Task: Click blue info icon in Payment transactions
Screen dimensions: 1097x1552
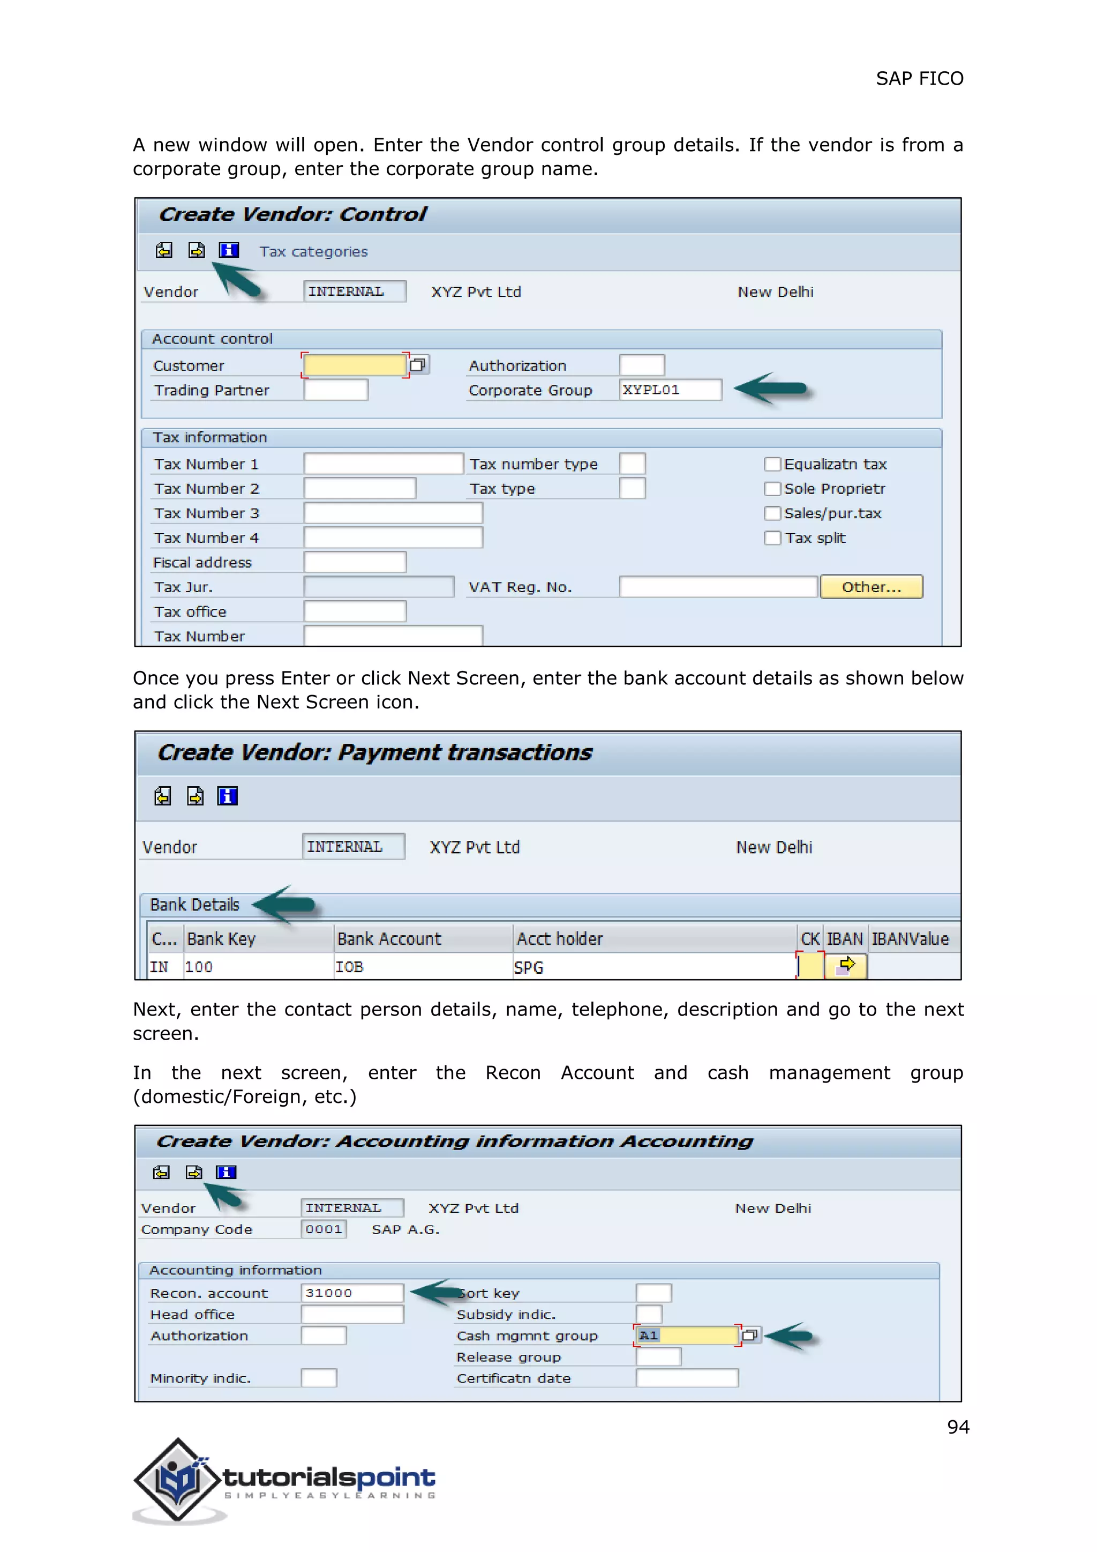Action: (227, 796)
